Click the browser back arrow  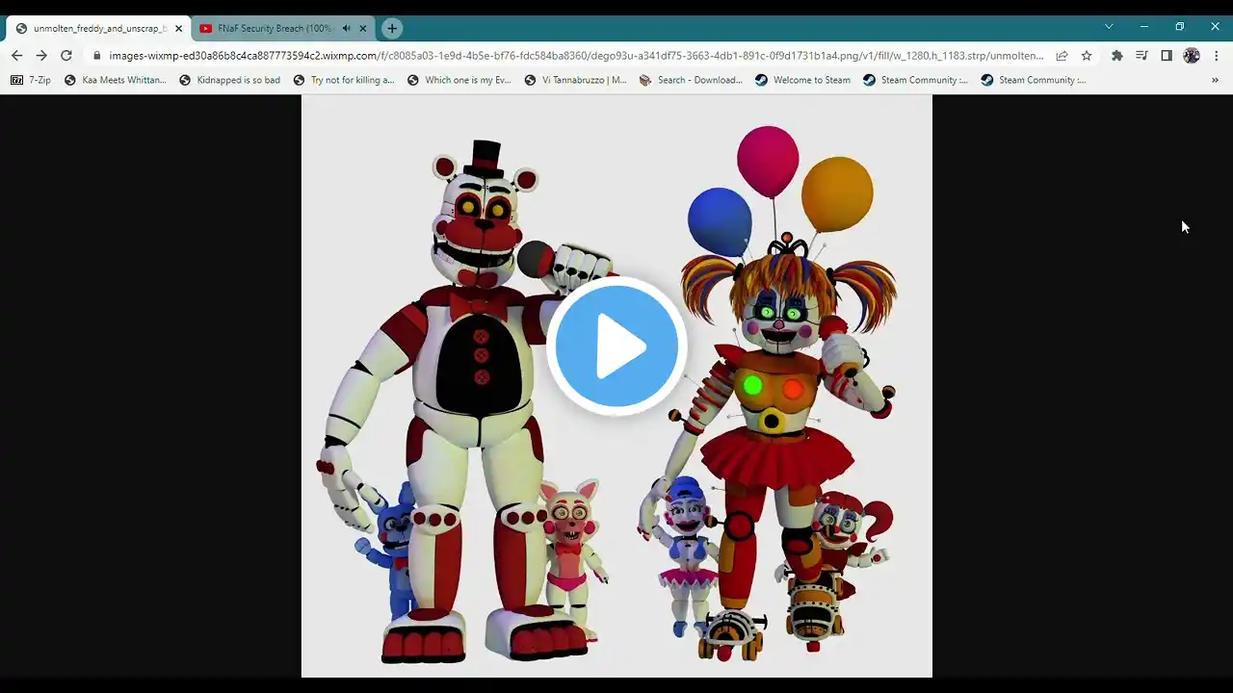16,56
